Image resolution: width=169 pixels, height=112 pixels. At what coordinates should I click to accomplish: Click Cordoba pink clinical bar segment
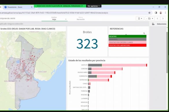107,69
